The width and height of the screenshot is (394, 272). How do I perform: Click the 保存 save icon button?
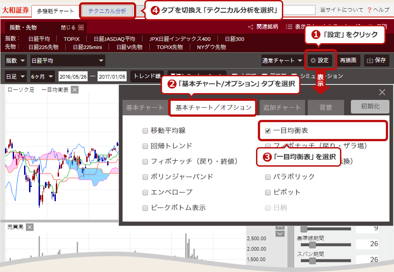376,60
